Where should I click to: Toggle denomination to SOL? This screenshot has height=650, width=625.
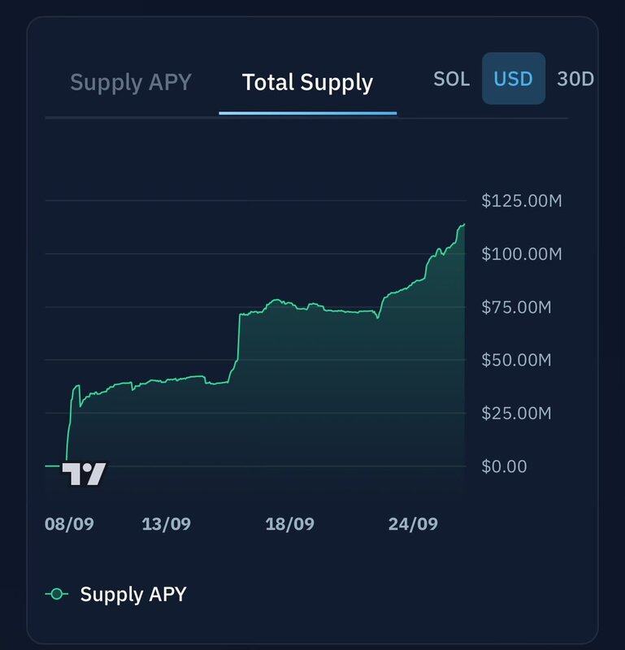tap(451, 79)
